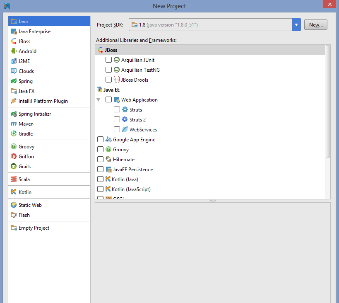Click the Kotlin (JavaScript) label
Screen dimensions: 339x303
tap(131, 189)
